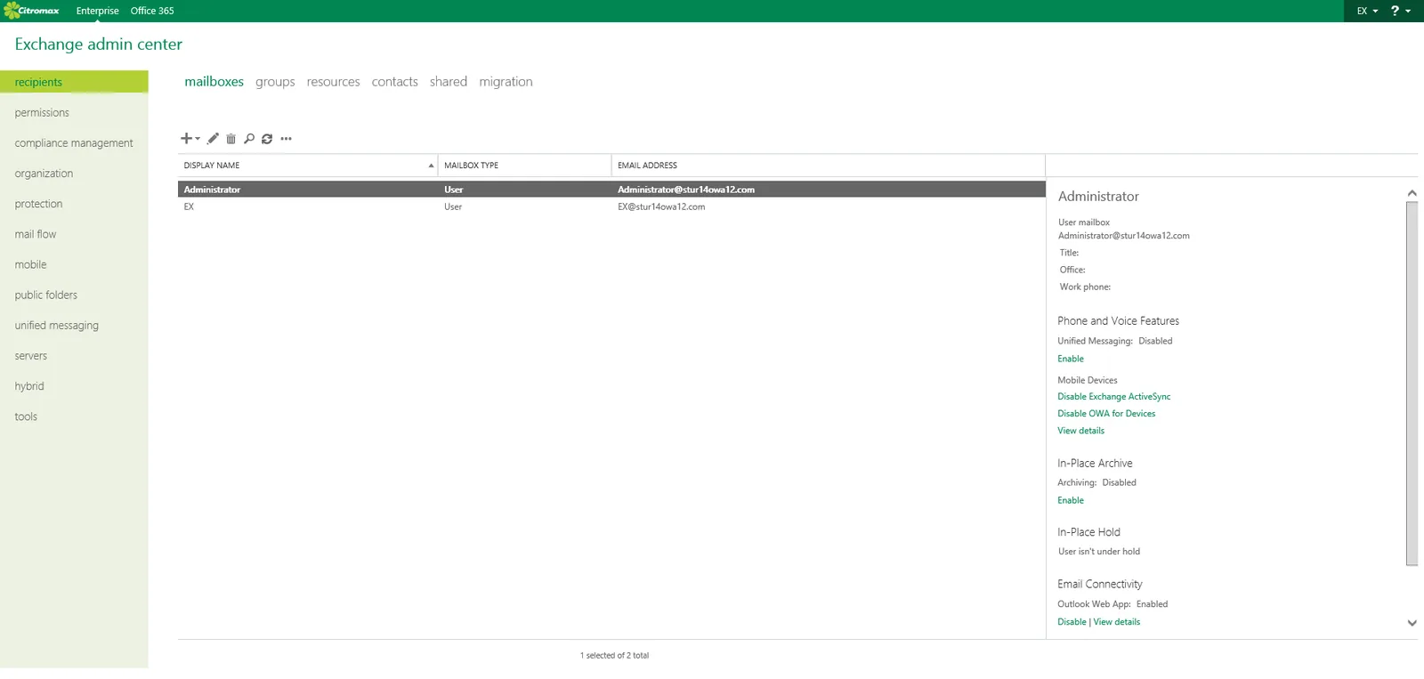Click the edit pencil icon

point(213,139)
